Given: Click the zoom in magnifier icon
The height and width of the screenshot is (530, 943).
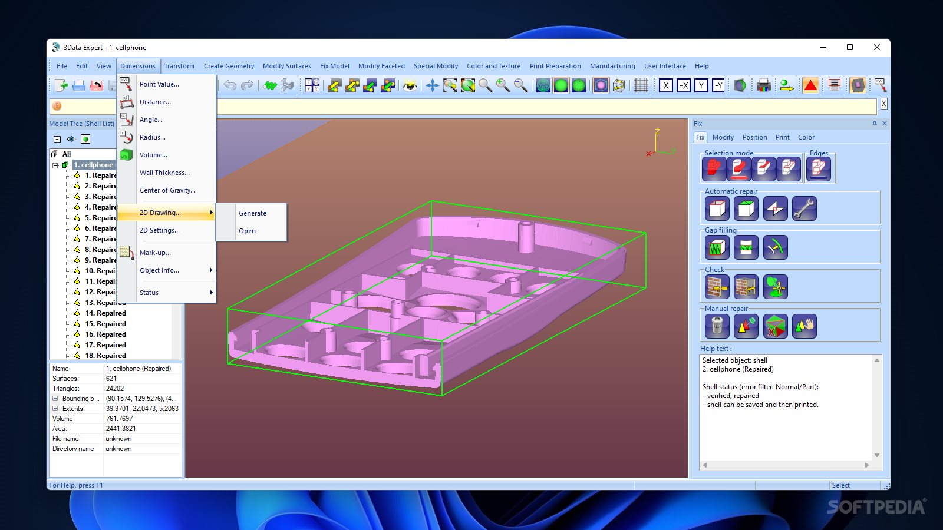Looking at the screenshot, I should pyautogui.click(x=503, y=85).
